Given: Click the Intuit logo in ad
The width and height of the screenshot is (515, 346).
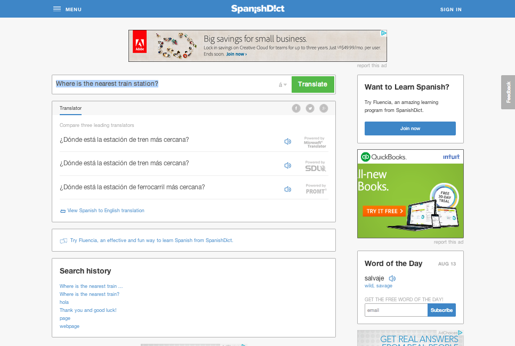Looking at the screenshot, I should [x=451, y=157].
